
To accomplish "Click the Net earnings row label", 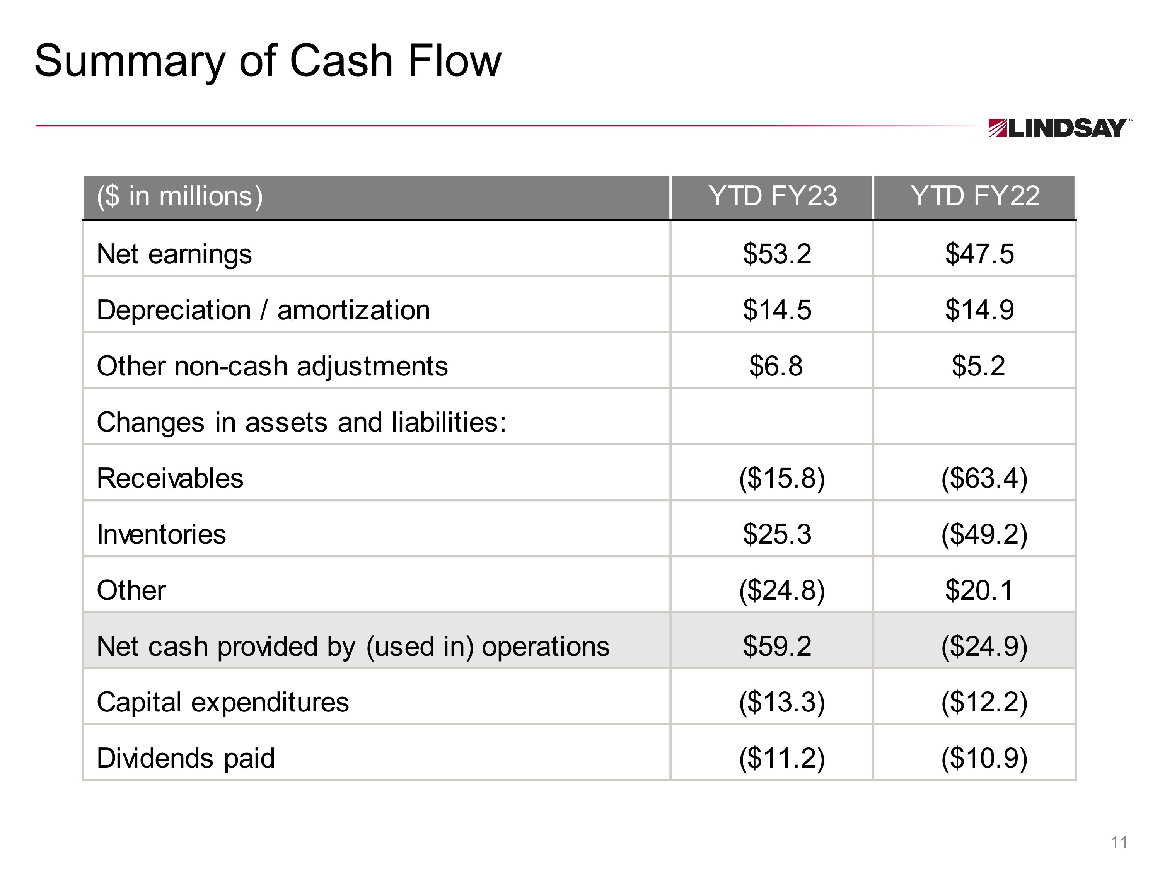I will (x=174, y=254).
